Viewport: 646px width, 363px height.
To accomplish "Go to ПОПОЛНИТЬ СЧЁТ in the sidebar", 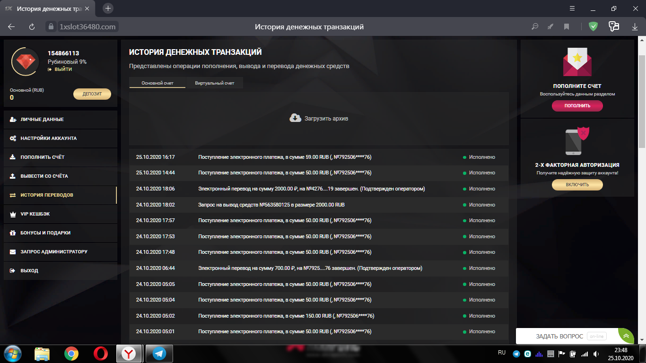I will point(61,157).
